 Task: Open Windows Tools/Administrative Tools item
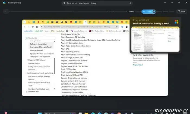point(39,84)
